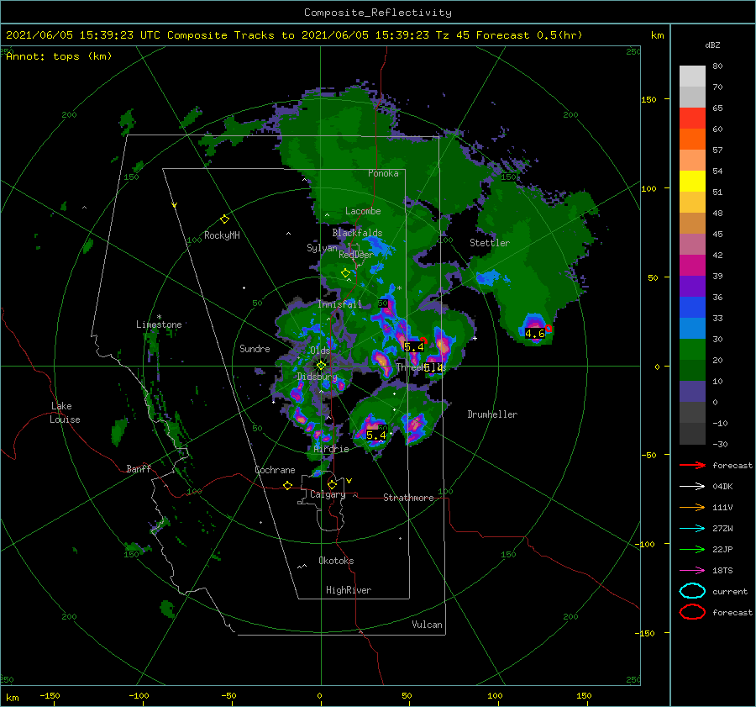Click the Blackfalds city label
This screenshot has width=756, height=707.
click(x=357, y=233)
